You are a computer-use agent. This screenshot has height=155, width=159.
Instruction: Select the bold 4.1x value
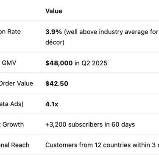point(52,104)
